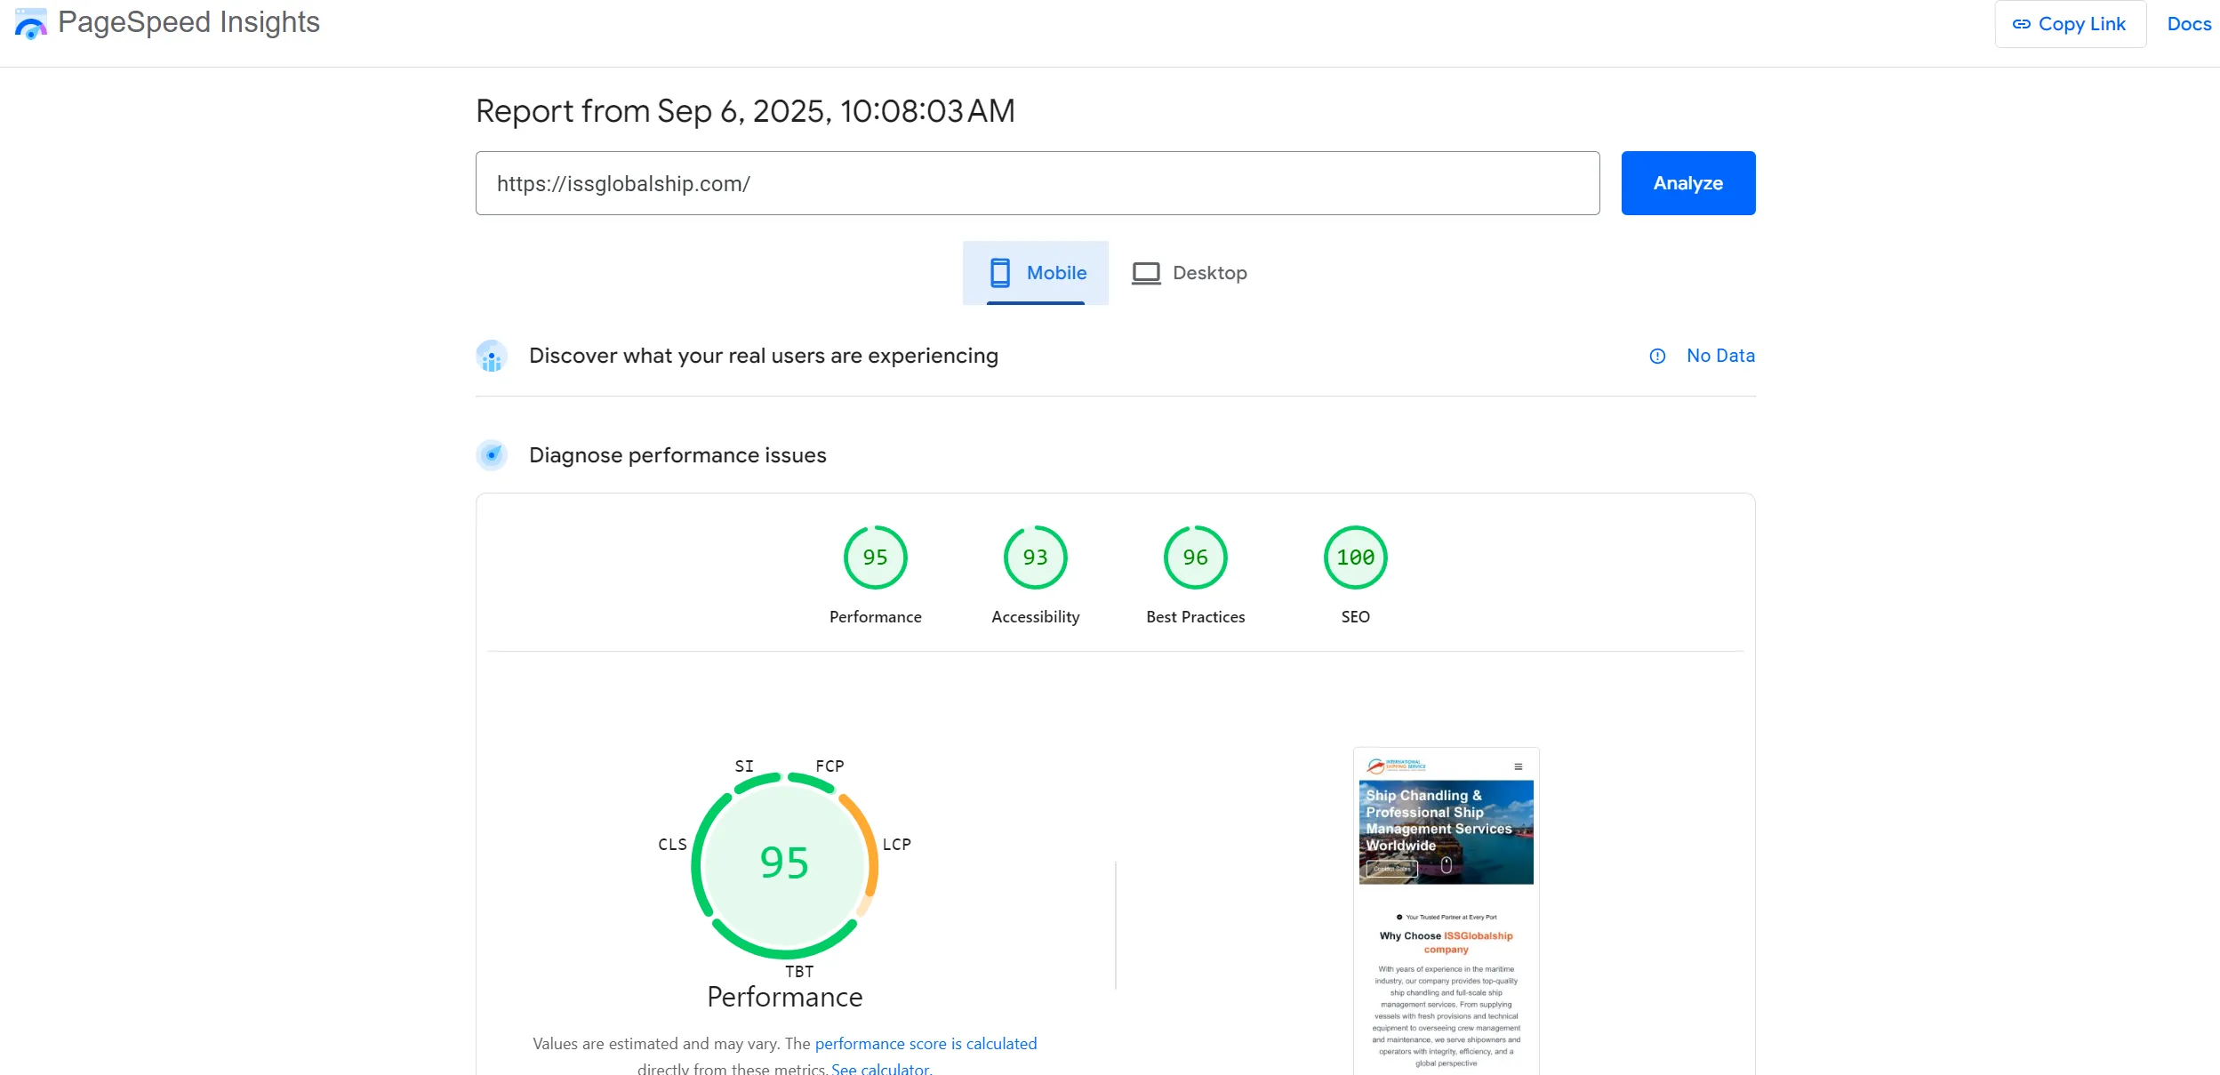2220x1075 pixels.
Task: Click Diagnose performance issues heading
Action: [677, 455]
